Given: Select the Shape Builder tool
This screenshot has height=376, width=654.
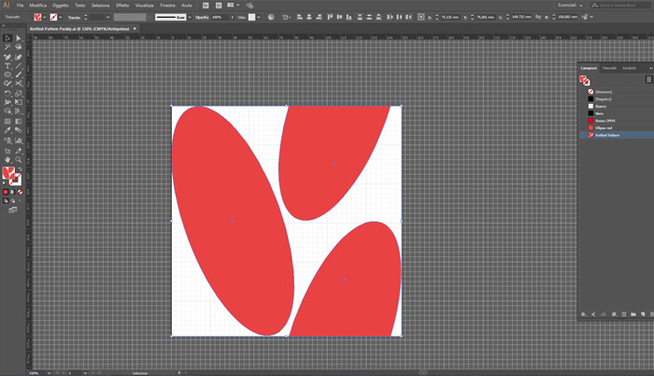Looking at the screenshot, I should pyautogui.click(x=7, y=111).
